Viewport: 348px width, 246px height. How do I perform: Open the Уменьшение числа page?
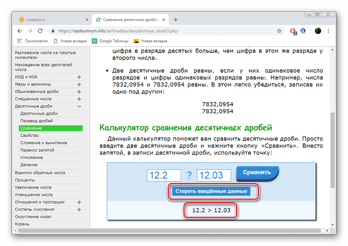click(x=34, y=195)
